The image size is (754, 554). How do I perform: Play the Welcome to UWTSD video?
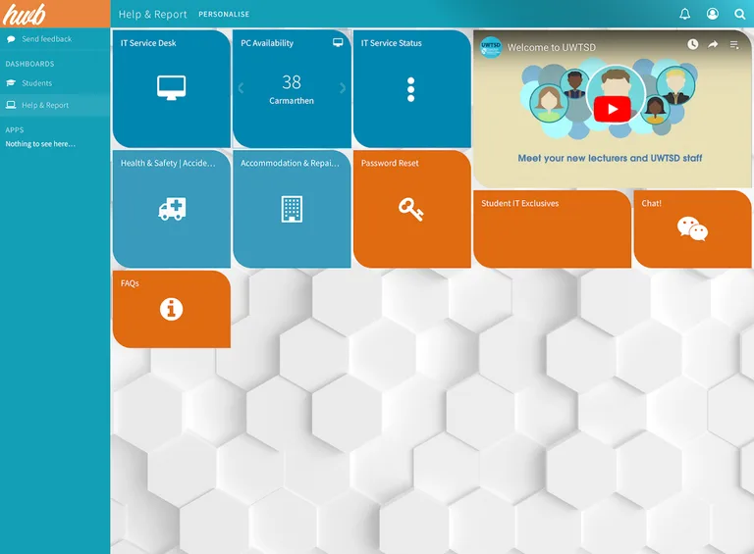click(x=613, y=110)
